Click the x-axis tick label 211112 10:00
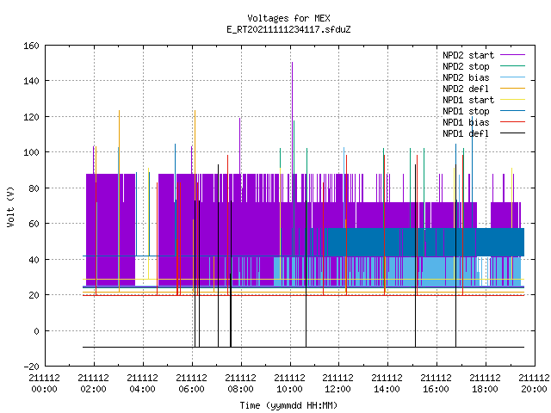This screenshot has height=413, width=551. pyautogui.click(x=289, y=384)
